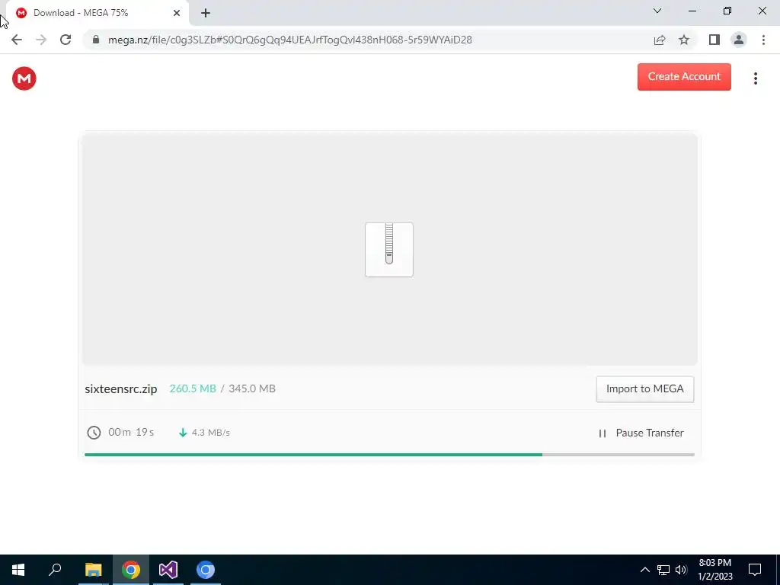Open the tab search dropdown
The image size is (780, 585).
[x=657, y=11]
